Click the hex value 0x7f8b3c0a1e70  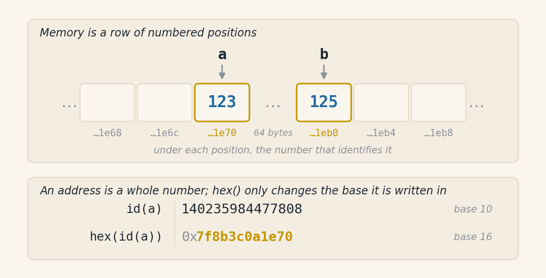(x=237, y=237)
